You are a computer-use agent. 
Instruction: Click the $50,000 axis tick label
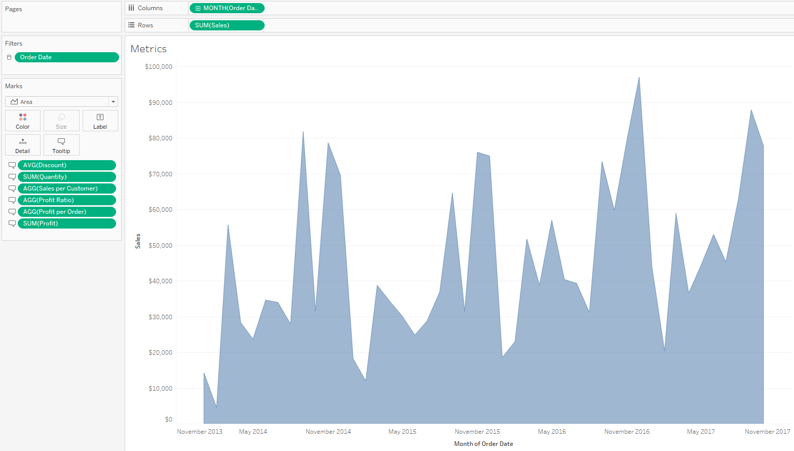pos(160,246)
